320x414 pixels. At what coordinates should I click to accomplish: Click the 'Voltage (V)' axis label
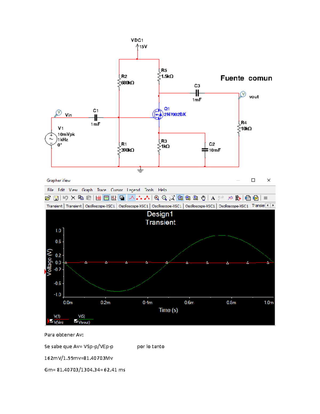coord(49,262)
